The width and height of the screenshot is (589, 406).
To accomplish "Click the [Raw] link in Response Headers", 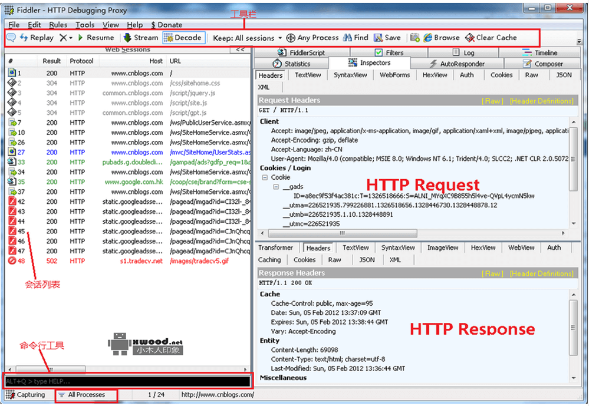I will point(492,273).
